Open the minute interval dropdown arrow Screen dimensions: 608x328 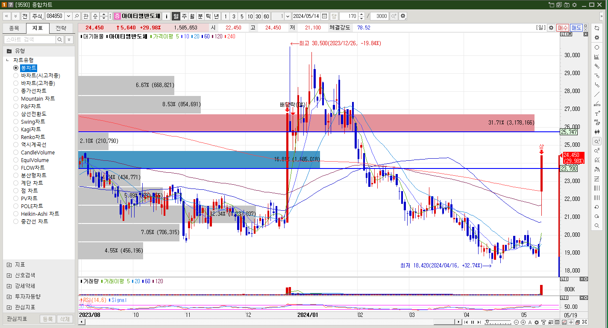tap(287, 16)
